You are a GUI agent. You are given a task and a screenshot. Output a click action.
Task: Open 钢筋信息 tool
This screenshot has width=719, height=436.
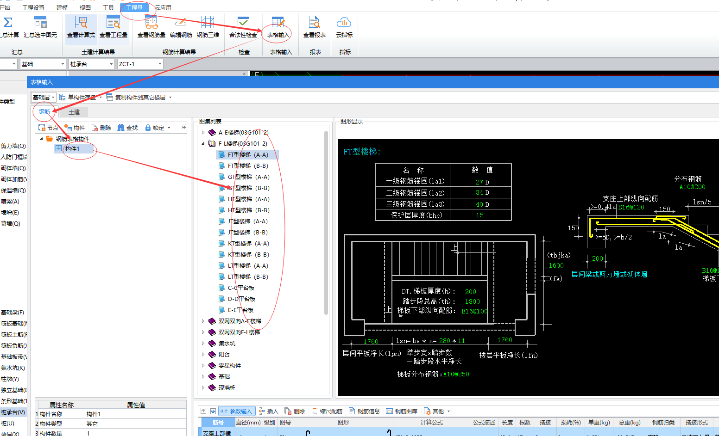pos(364,411)
